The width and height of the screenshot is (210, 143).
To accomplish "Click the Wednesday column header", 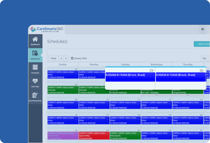I will pos(157,65).
